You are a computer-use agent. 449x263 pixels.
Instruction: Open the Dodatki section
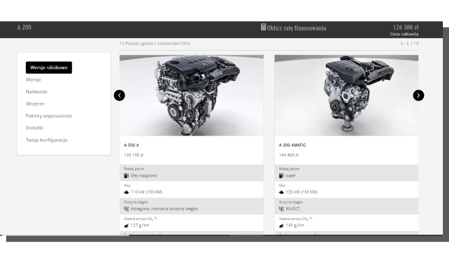(x=34, y=128)
